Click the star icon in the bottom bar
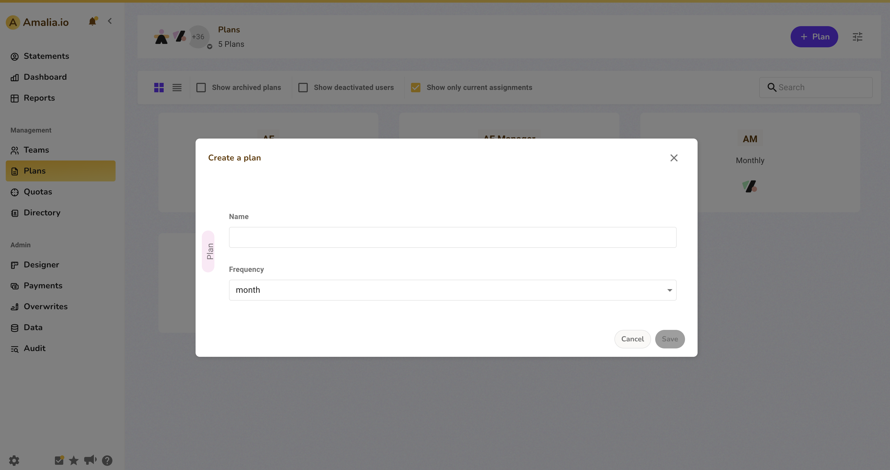The width and height of the screenshot is (890, 470). pyautogui.click(x=73, y=460)
